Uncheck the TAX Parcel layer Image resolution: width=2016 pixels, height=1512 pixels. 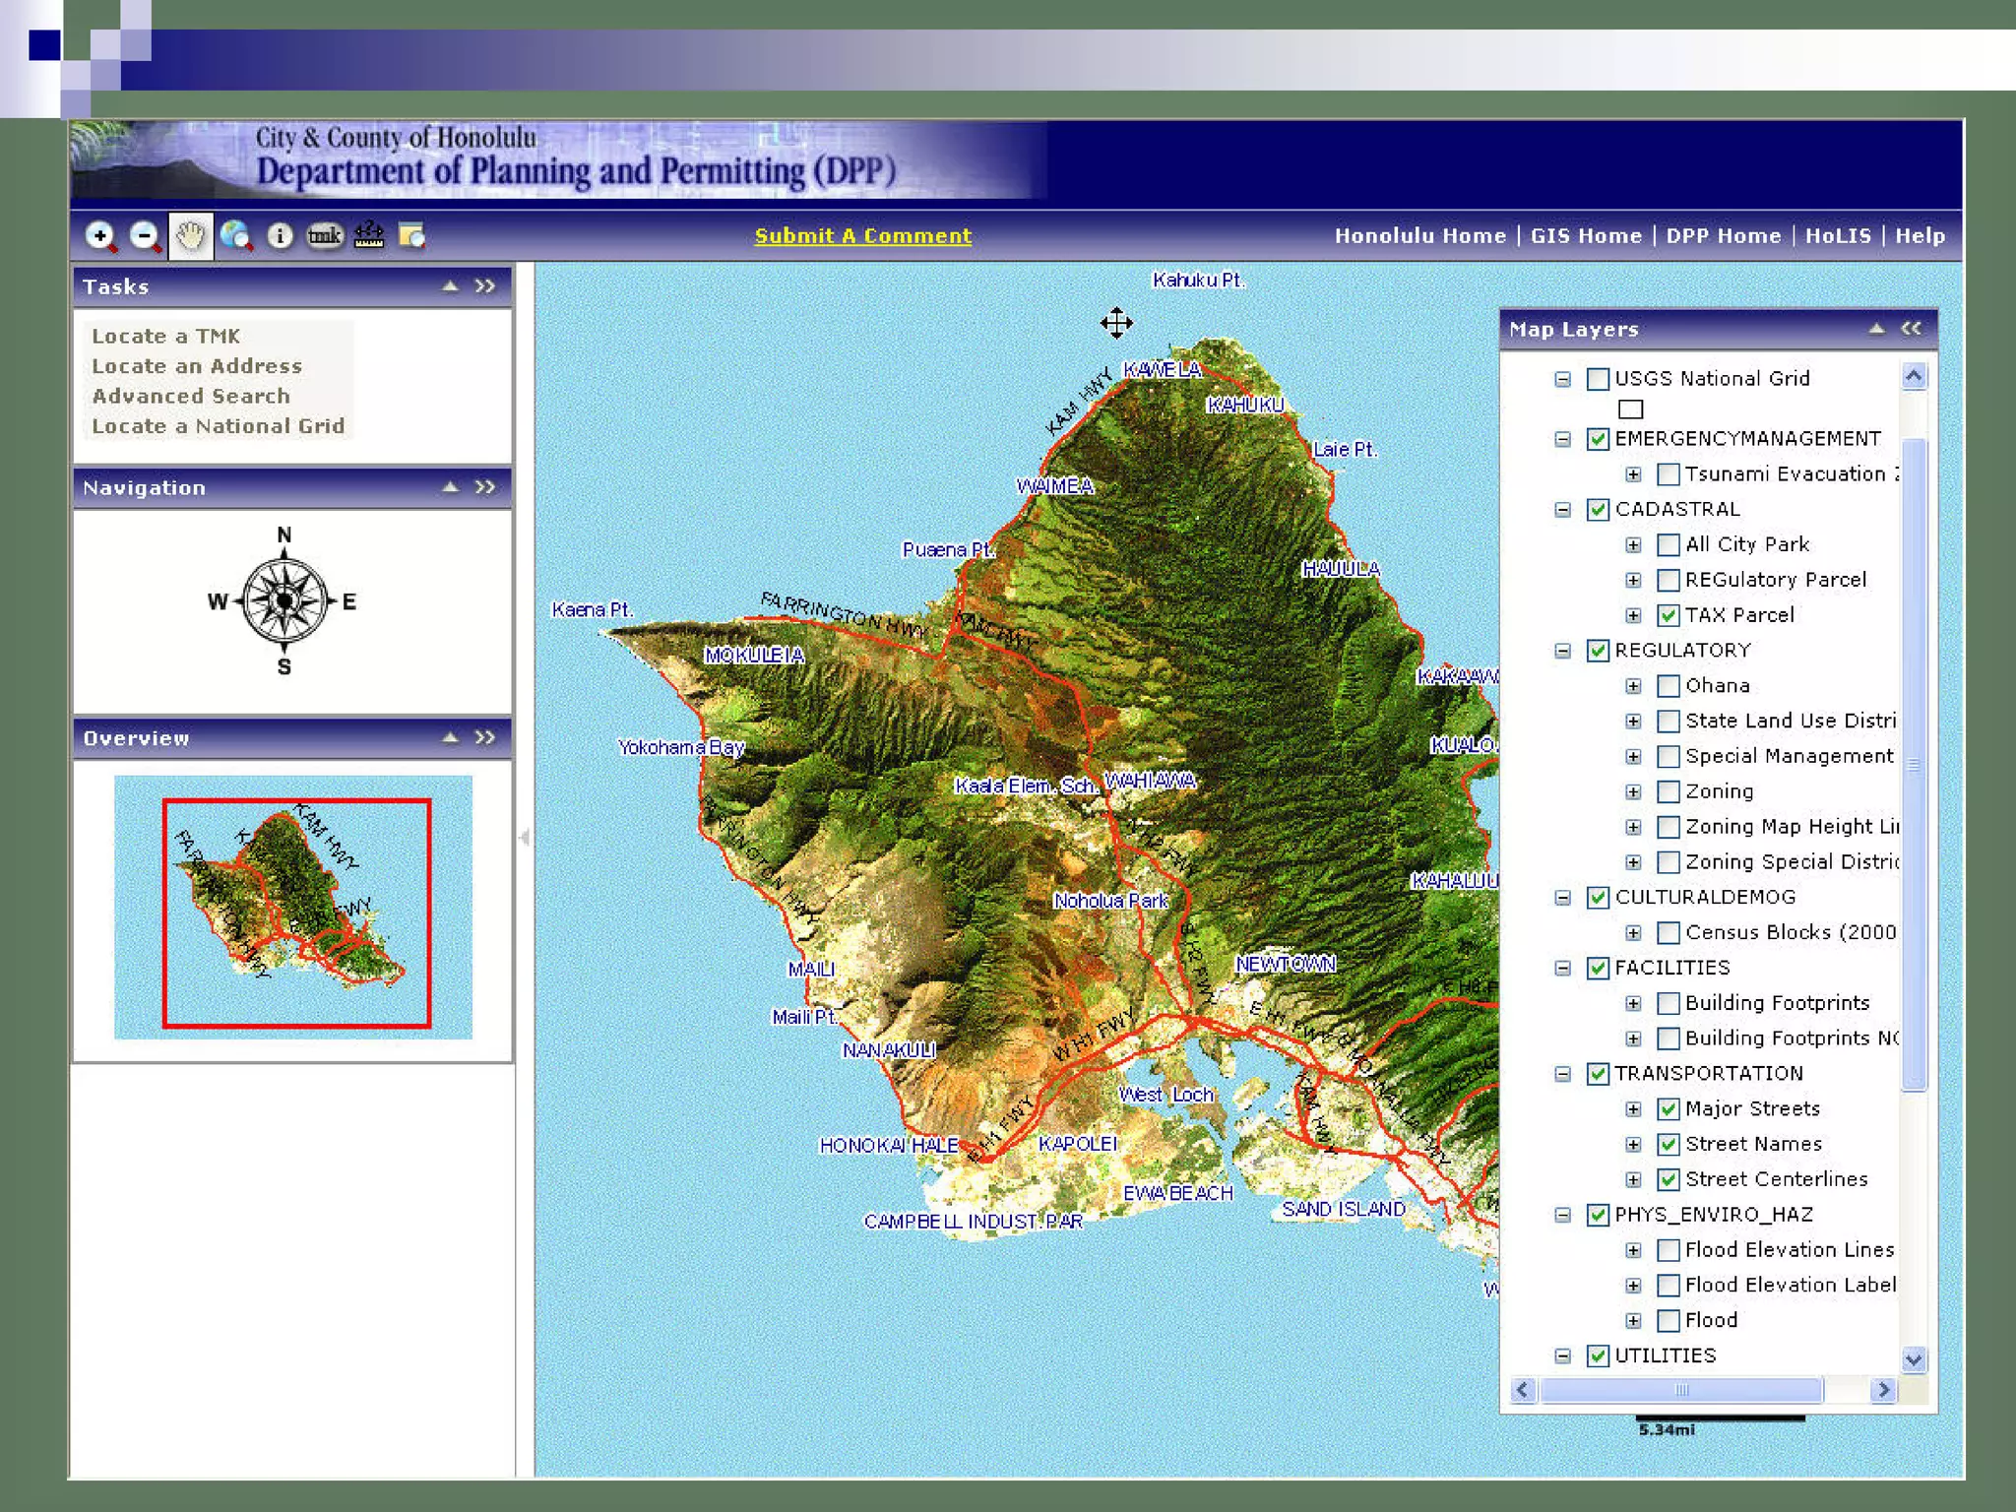click(x=1668, y=615)
